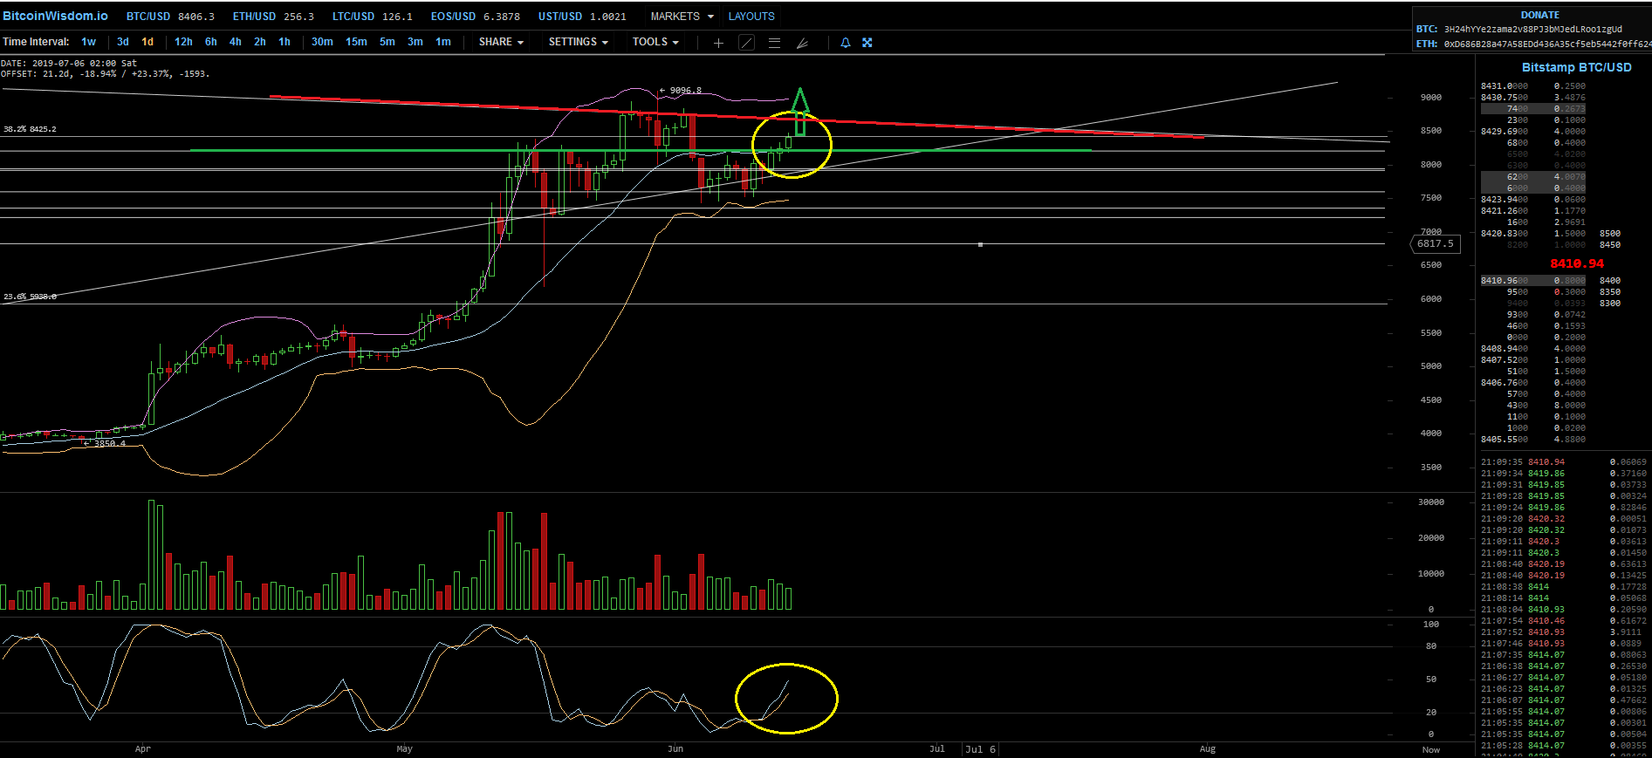Click the Jul 6 date marker on time axis
This screenshot has width=1652, height=758.
click(x=980, y=749)
